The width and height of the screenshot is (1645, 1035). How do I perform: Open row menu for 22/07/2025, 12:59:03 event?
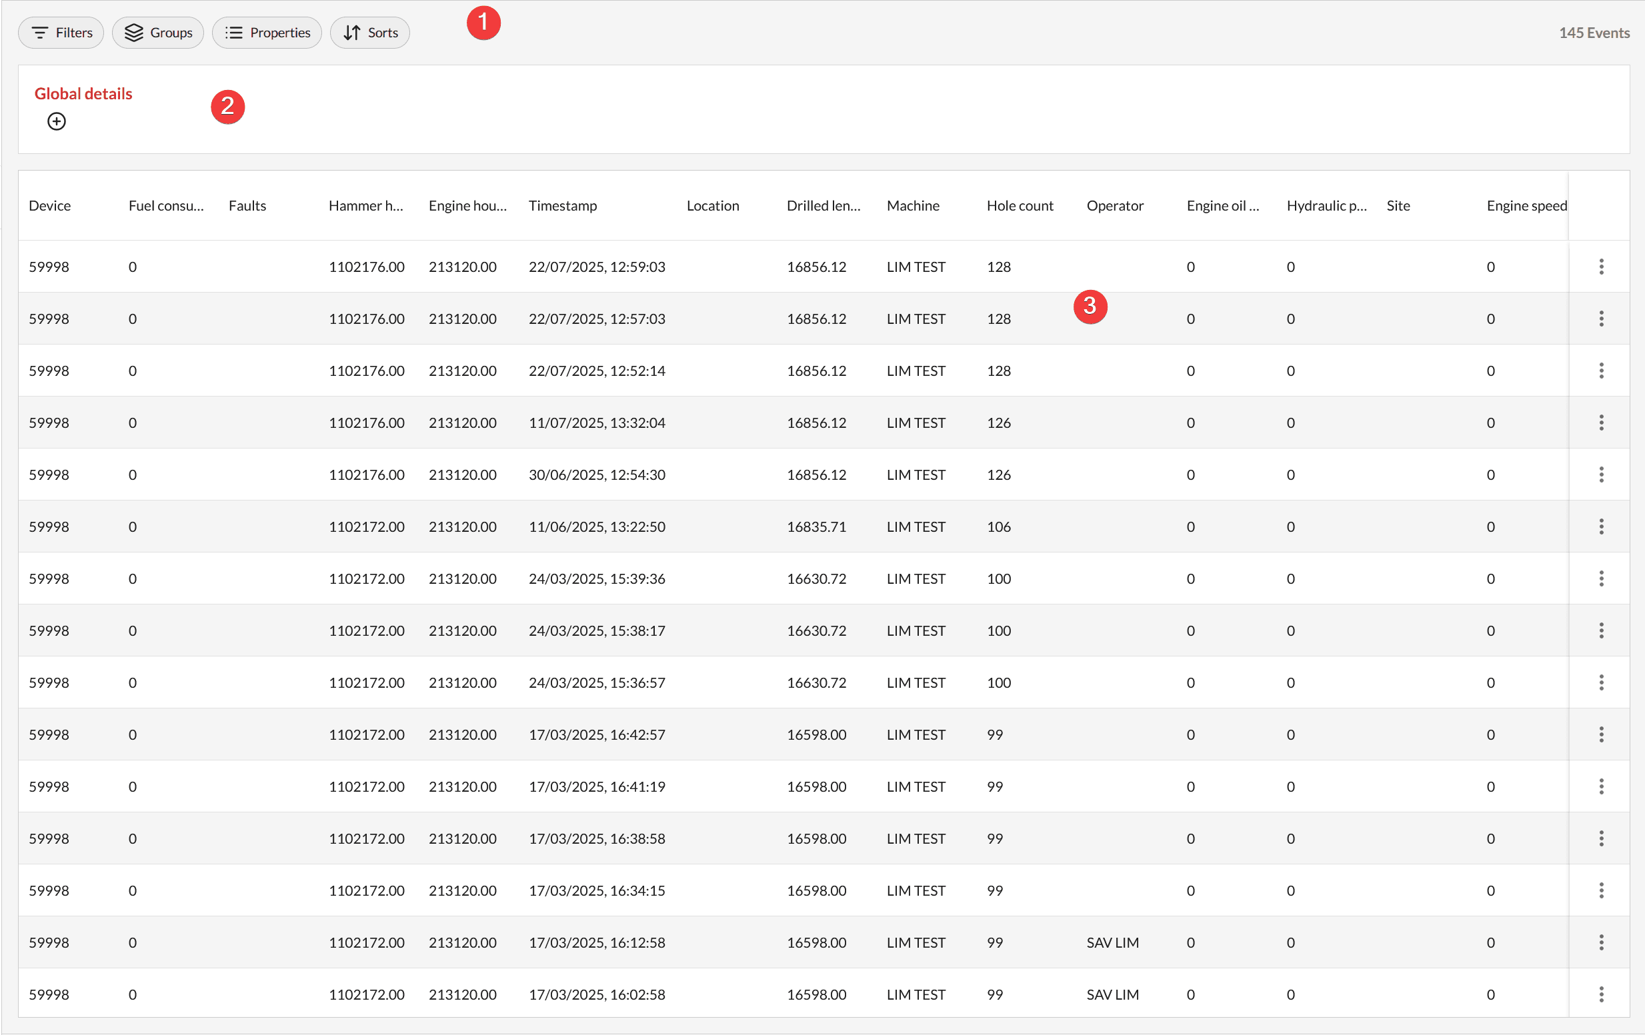click(x=1600, y=267)
